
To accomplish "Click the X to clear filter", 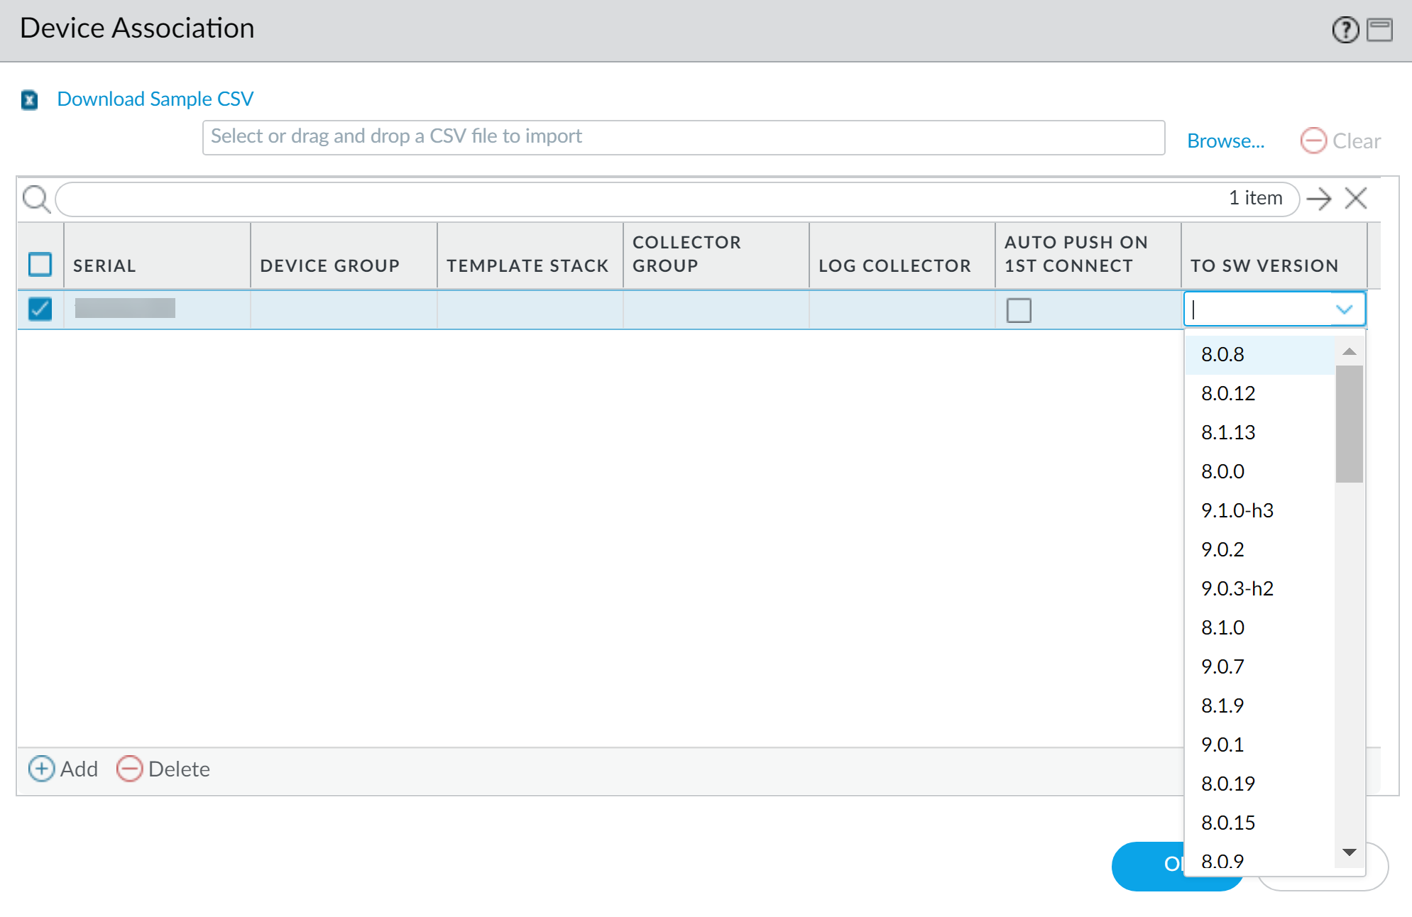I will (x=1355, y=199).
